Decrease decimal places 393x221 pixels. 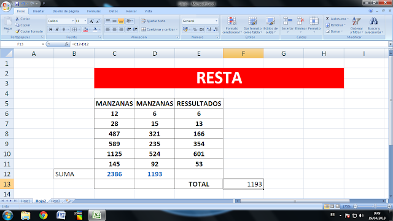[216, 29]
